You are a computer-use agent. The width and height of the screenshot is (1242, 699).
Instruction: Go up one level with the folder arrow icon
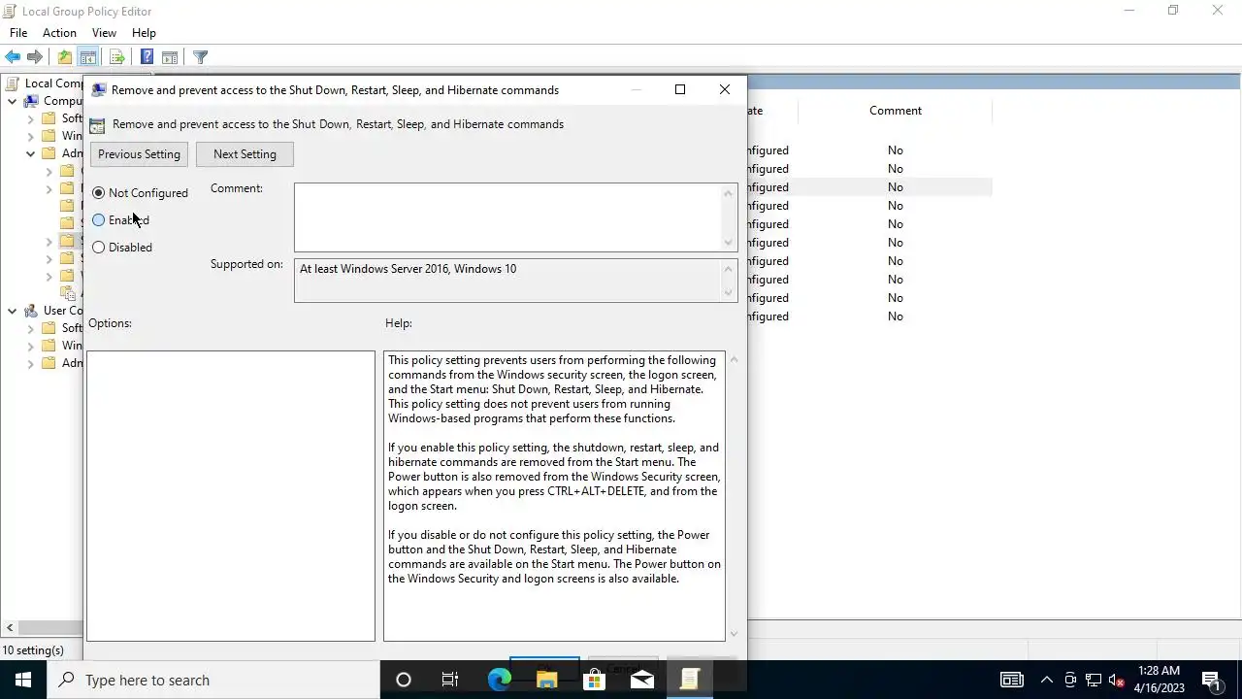click(64, 57)
